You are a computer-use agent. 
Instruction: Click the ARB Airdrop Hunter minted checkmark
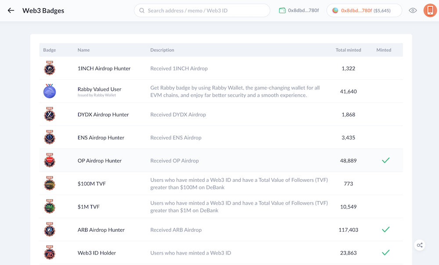coord(385,230)
